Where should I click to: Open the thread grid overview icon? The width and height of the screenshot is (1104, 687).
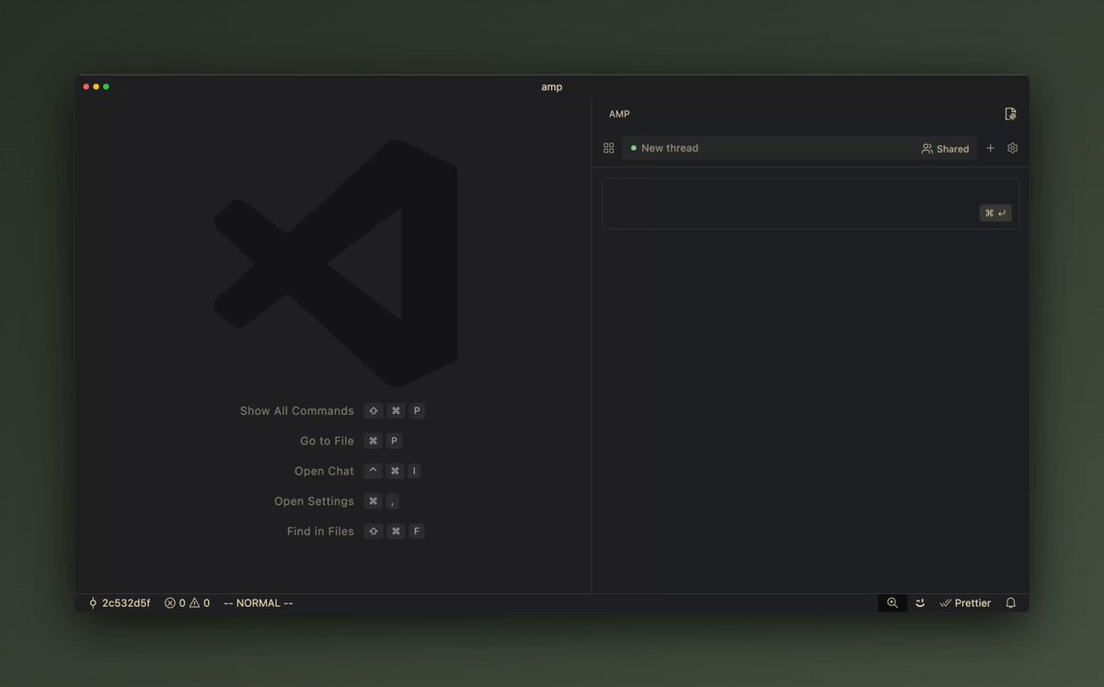608,148
